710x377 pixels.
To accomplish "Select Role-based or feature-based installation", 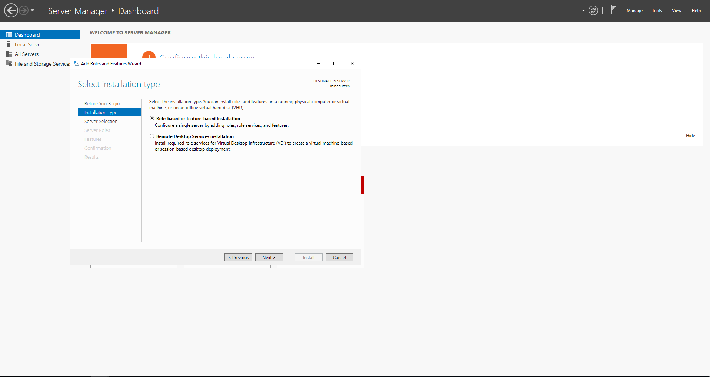I will click(152, 119).
